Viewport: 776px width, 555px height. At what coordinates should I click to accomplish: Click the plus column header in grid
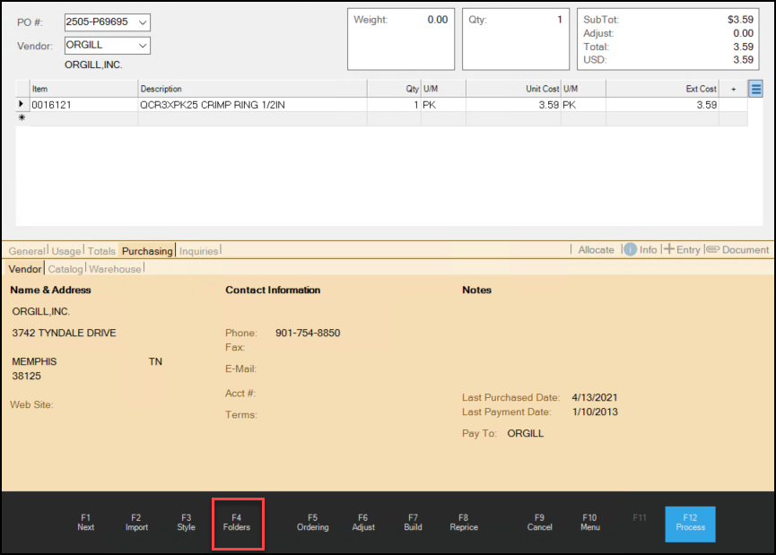(x=734, y=89)
